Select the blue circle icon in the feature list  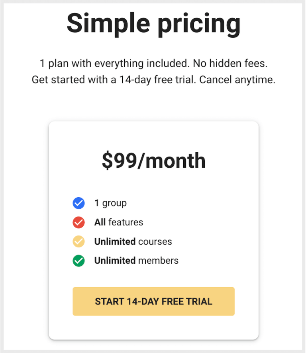point(78,203)
